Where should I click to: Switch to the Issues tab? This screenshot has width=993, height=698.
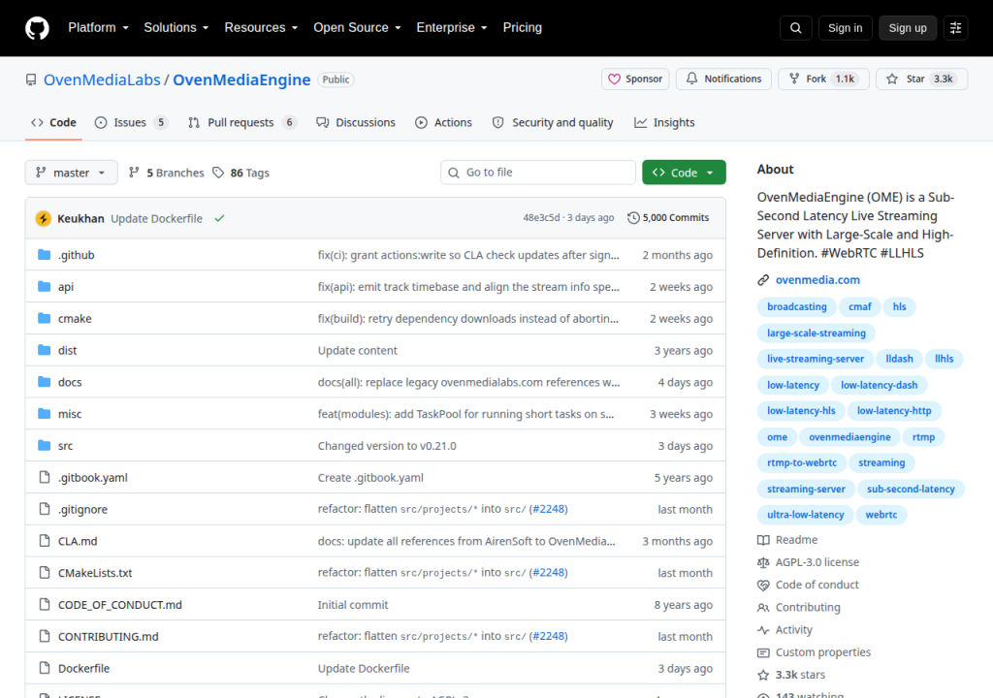131,122
